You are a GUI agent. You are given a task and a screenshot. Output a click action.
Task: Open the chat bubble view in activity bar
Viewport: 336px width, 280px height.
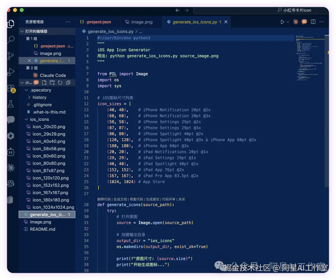tap(11, 120)
